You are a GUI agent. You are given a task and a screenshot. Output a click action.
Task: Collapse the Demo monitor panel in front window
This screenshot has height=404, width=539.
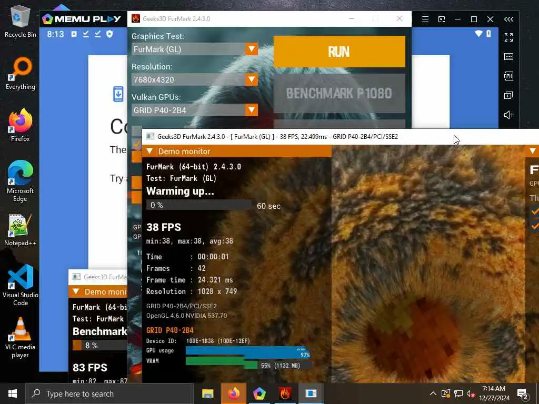(149, 151)
